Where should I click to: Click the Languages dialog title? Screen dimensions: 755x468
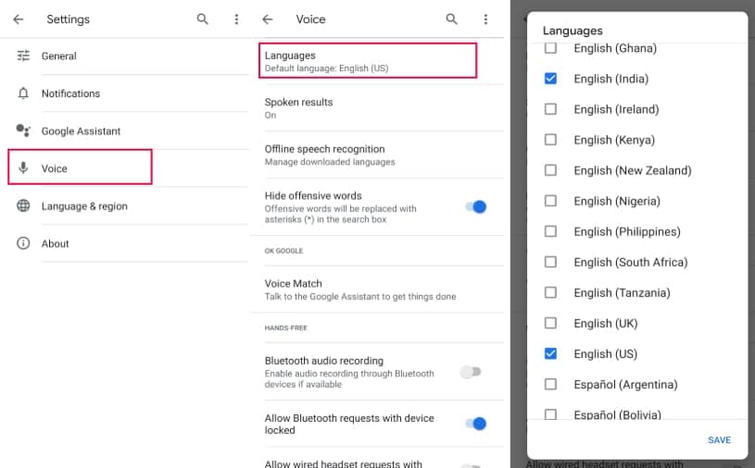coord(573,31)
